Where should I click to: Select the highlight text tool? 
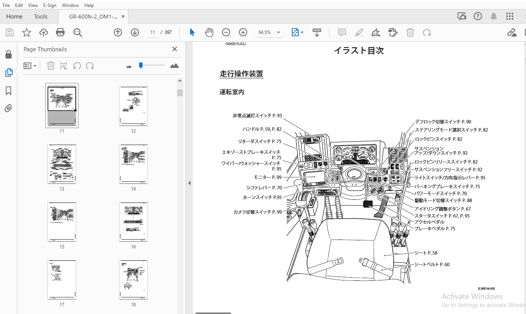coord(359,32)
